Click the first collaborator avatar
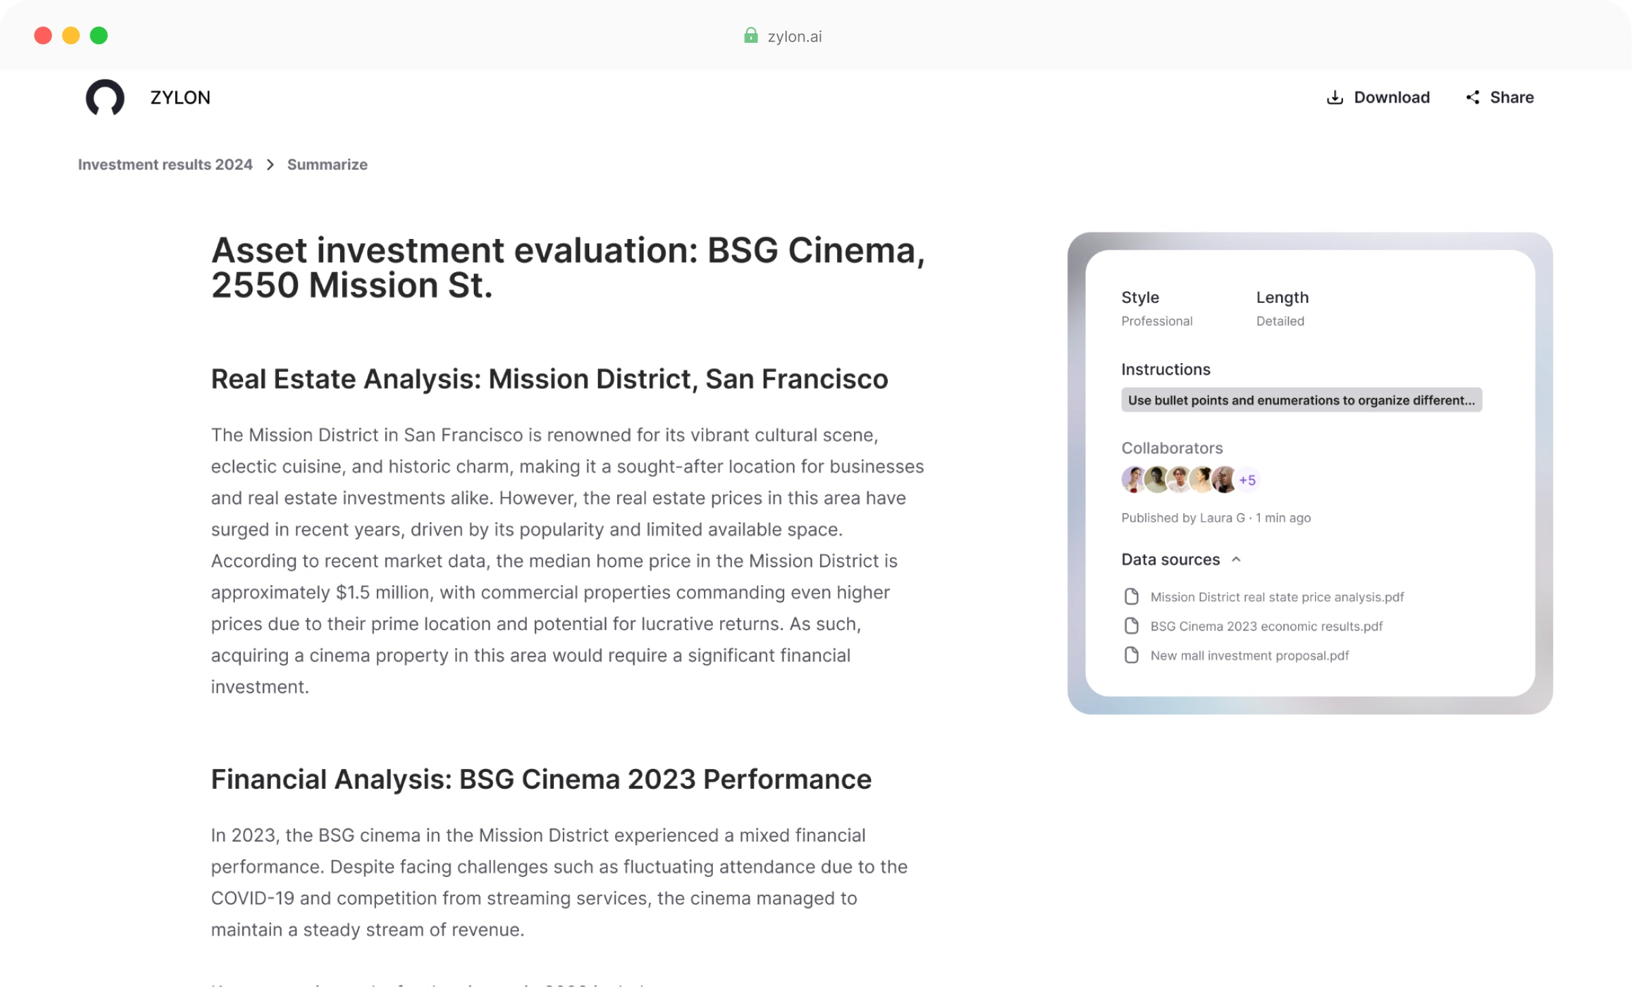1632x987 pixels. point(1132,479)
